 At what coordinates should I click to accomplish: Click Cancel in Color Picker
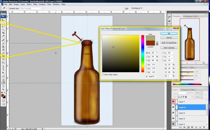click(169, 38)
